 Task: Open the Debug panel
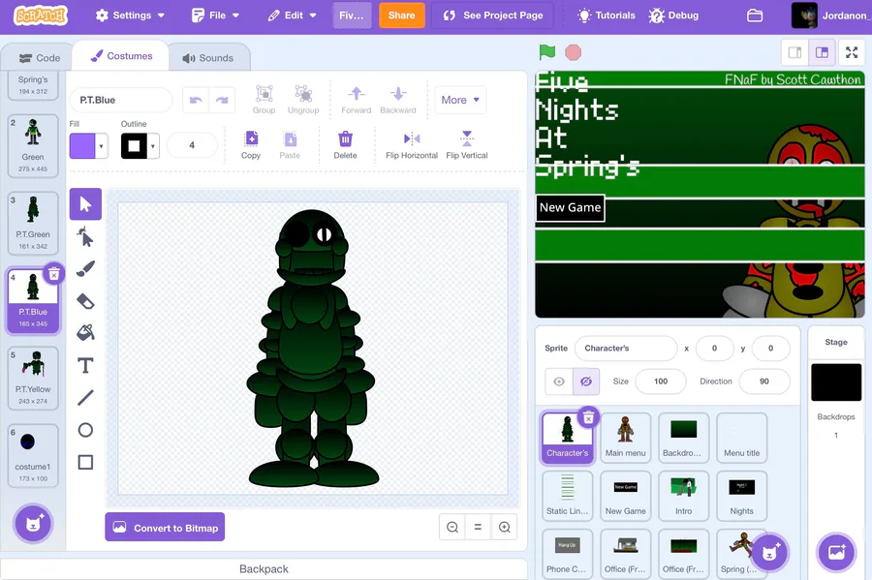tap(673, 15)
